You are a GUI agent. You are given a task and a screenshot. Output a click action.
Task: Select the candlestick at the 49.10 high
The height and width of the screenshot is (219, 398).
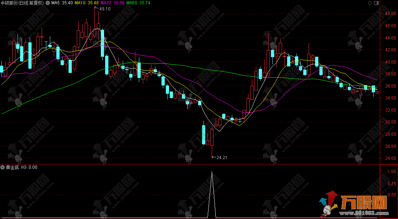tap(94, 23)
